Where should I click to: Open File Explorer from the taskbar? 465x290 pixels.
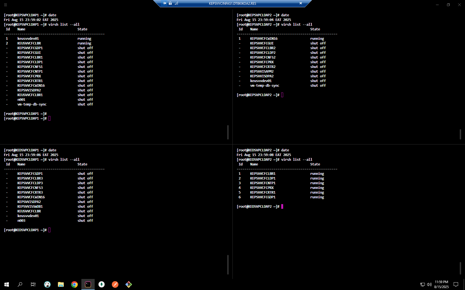(61, 284)
